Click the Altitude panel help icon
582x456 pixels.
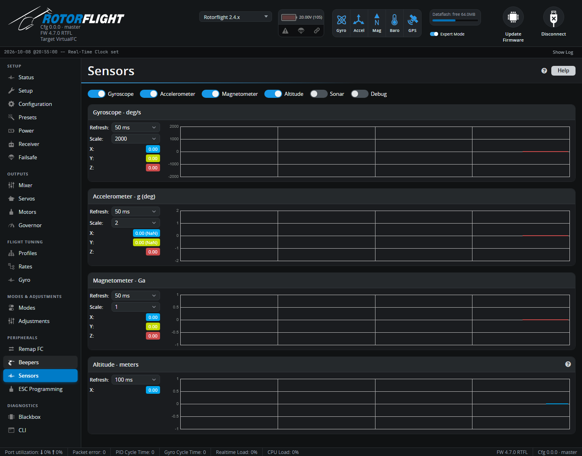[568, 364]
